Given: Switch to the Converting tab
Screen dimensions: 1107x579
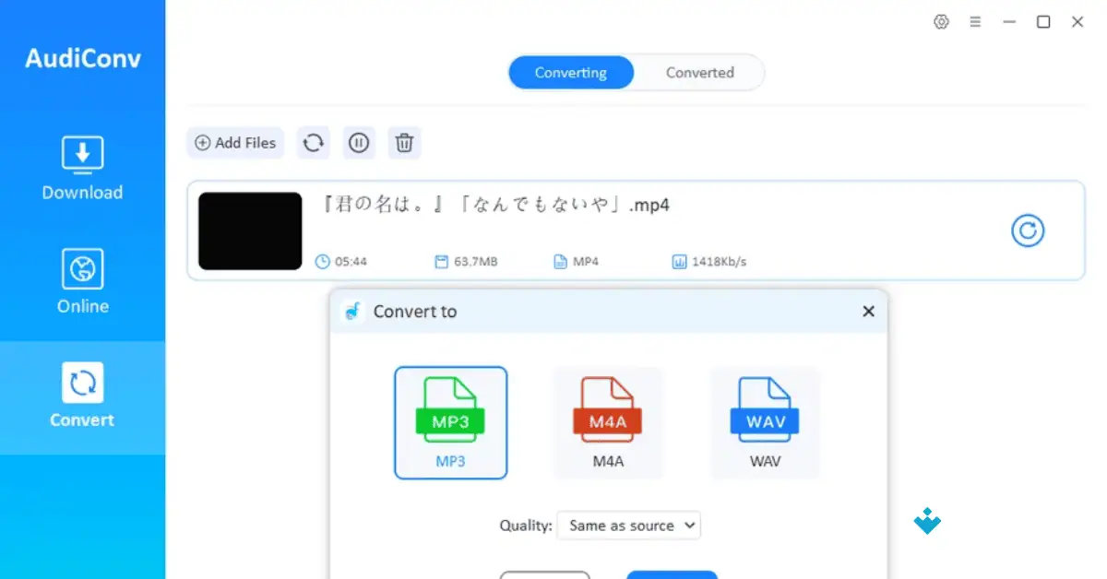Looking at the screenshot, I should [570, 72].
